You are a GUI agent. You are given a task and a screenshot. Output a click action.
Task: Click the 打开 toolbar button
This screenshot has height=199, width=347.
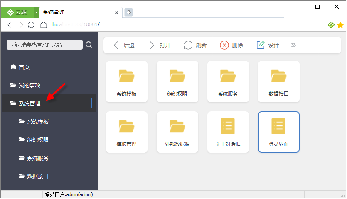tap(160, 45)
